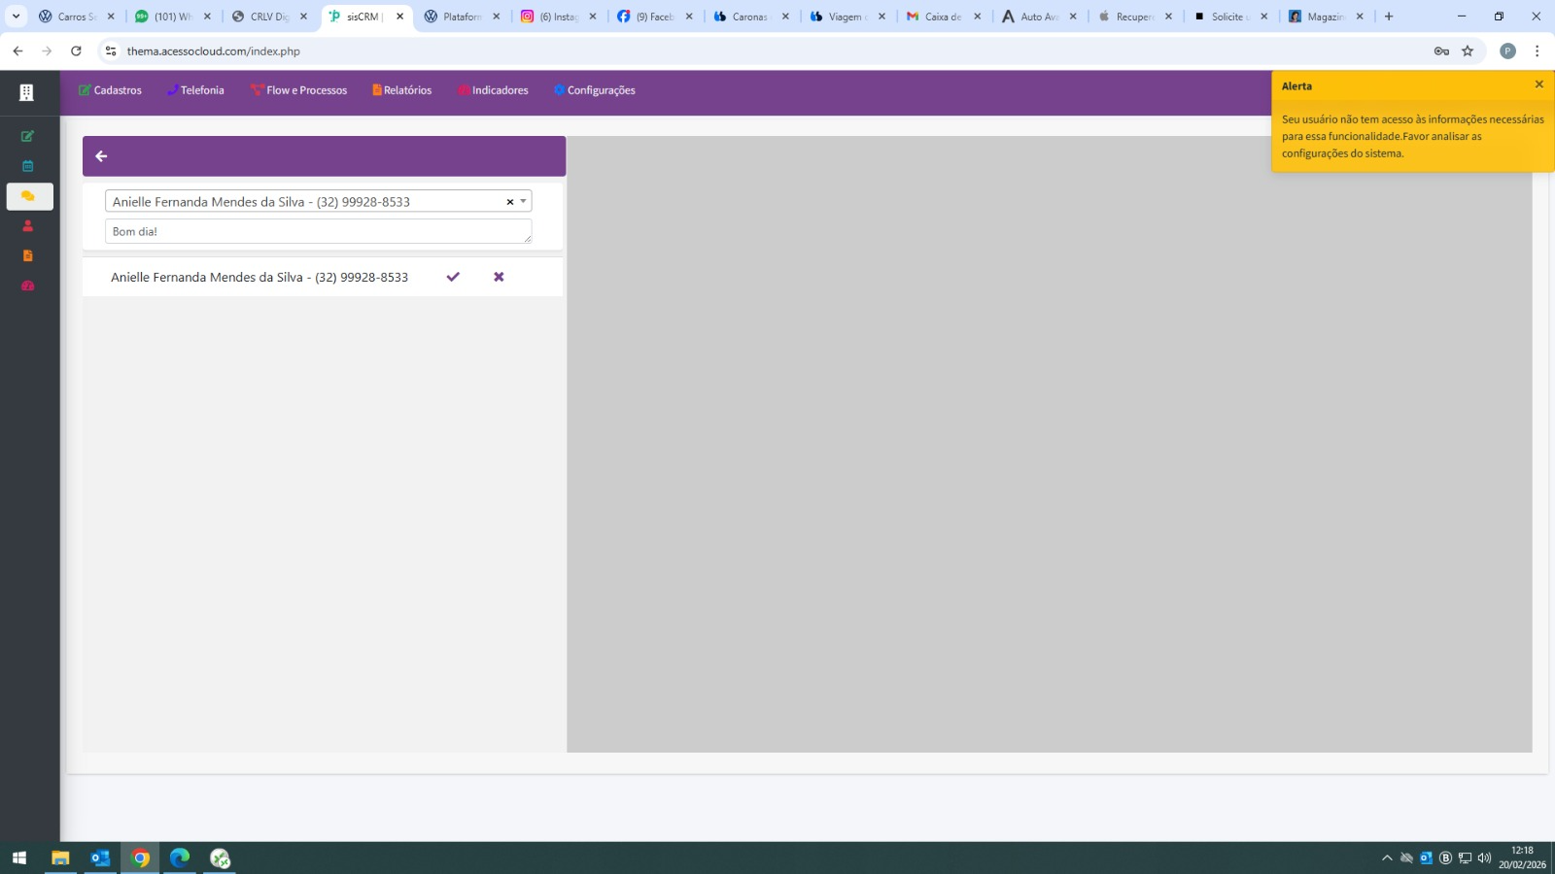Open the Telefonia menu

195,90
